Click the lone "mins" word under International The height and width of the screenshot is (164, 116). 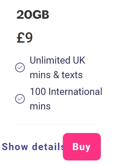(40, 106)
